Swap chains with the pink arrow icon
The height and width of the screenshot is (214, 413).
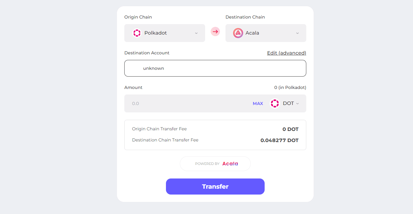[215, 31]
